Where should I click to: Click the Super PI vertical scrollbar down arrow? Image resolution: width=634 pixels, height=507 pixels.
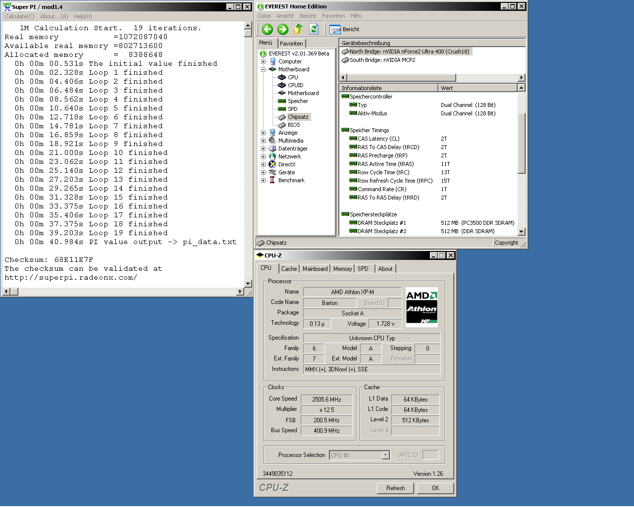click(248, 284)
